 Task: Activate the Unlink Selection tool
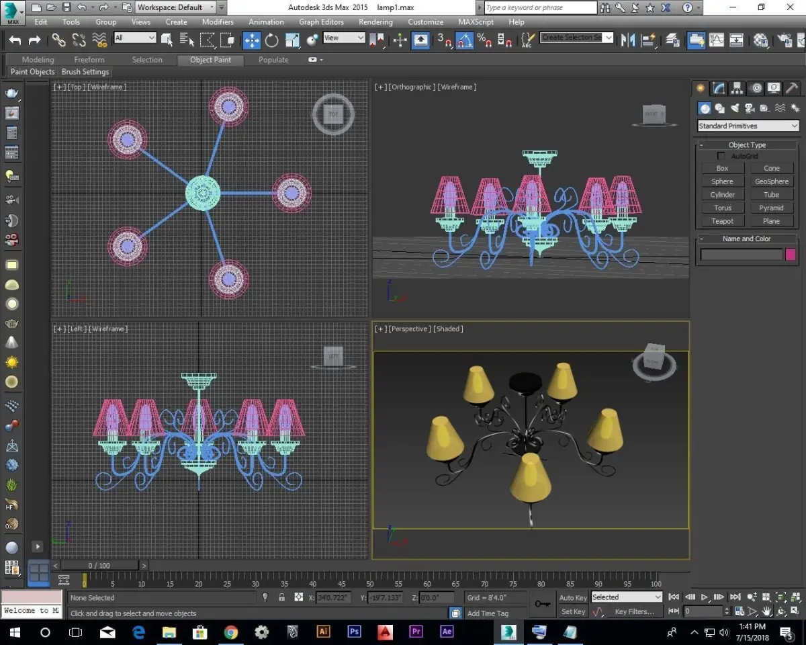79,40
